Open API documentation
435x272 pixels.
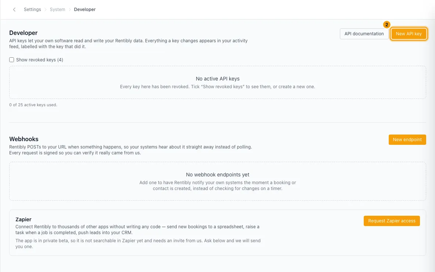364,33
